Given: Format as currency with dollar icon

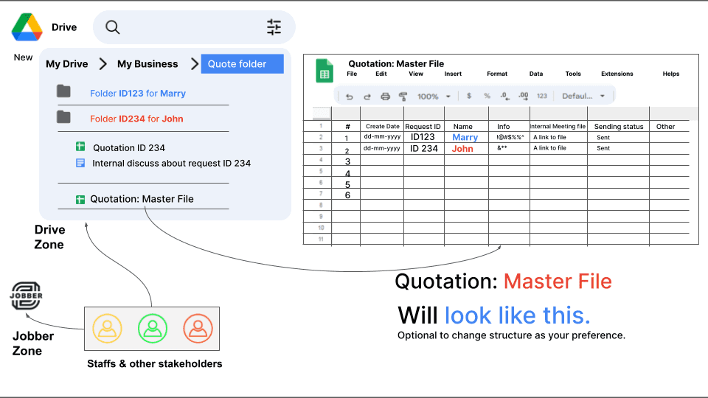Looking at the screenshot, I should click(x=469, y=97).
